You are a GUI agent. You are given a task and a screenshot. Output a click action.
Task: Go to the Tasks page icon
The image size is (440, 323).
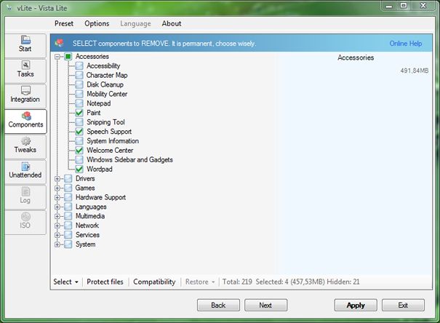(25, 65)
